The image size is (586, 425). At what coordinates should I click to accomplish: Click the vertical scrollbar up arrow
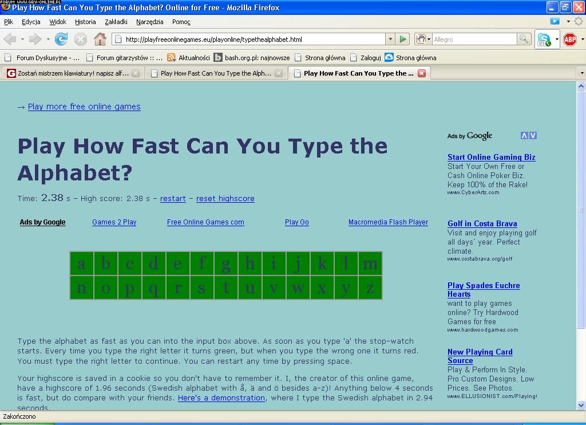pyautogui.click(x=581, y=86)
